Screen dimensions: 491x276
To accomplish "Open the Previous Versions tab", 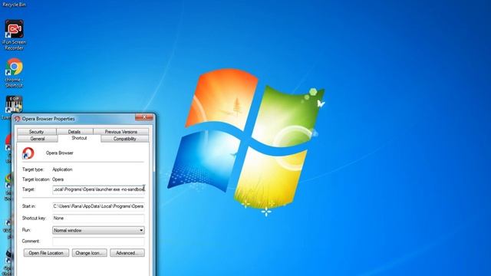I will pyautogui.click(x=121, y=132).
